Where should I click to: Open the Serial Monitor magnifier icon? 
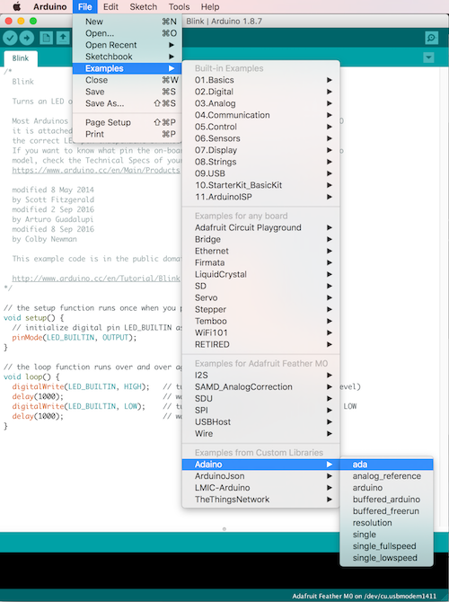[432, 38]
